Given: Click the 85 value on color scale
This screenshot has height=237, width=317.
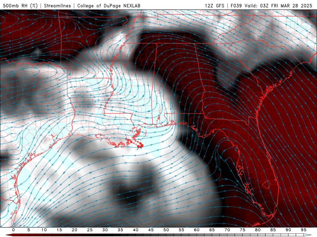Looking at the screenshot, I should point(273,230).
